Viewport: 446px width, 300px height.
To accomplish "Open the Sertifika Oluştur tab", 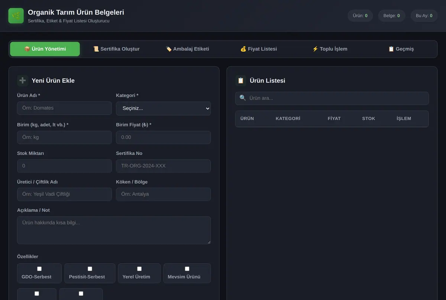I will [x=116, y=49].
